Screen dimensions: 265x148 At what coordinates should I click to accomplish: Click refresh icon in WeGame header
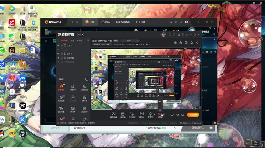77,22
